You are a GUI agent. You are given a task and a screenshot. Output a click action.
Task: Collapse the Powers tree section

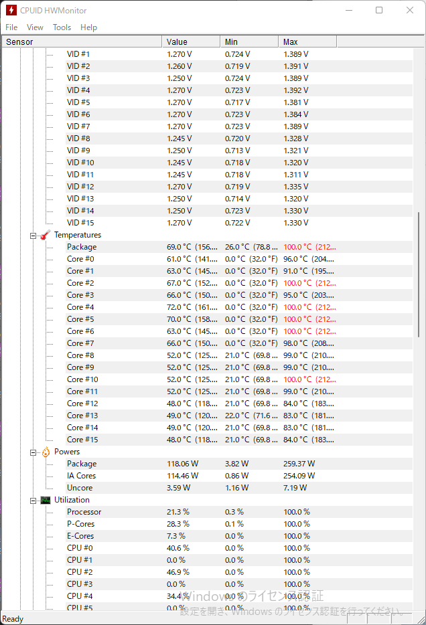click(33, 452)
